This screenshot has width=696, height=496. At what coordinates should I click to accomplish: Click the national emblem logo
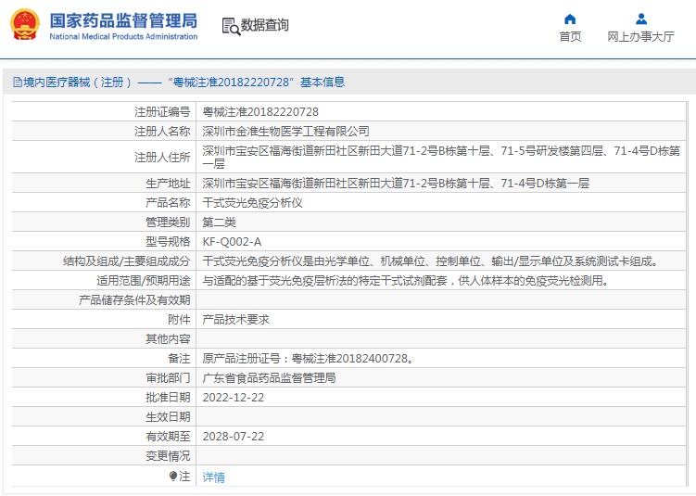25,25
